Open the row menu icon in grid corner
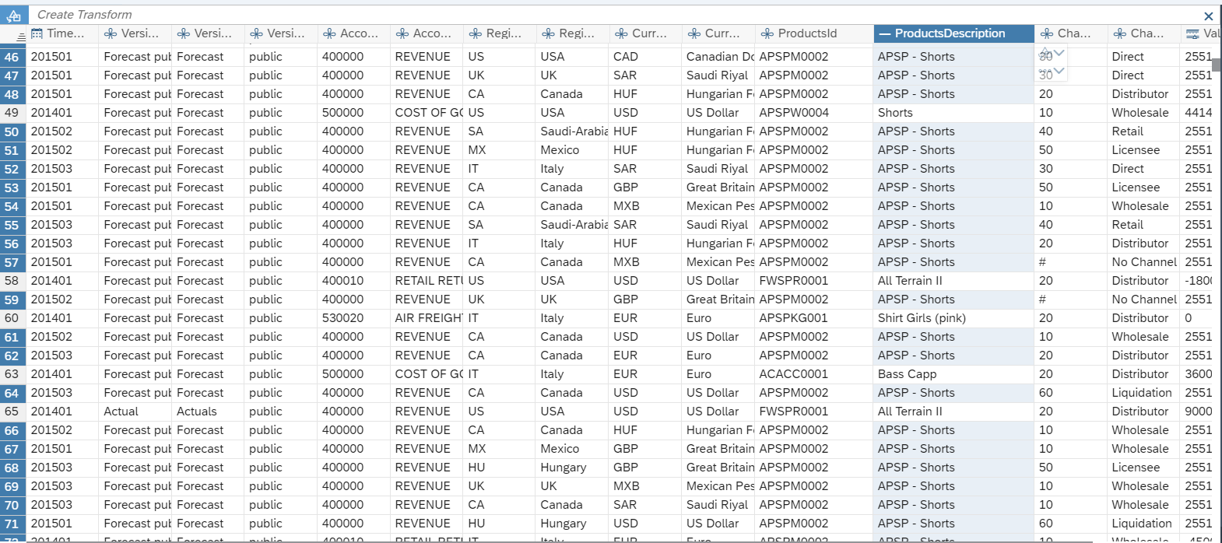 pyautogui.click(x=22, y=37)
